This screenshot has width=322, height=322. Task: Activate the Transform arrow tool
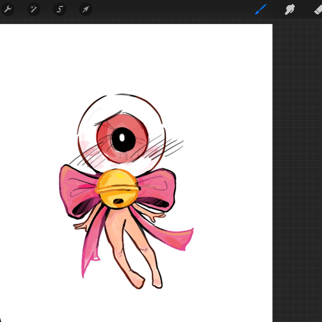pos(86,10)
